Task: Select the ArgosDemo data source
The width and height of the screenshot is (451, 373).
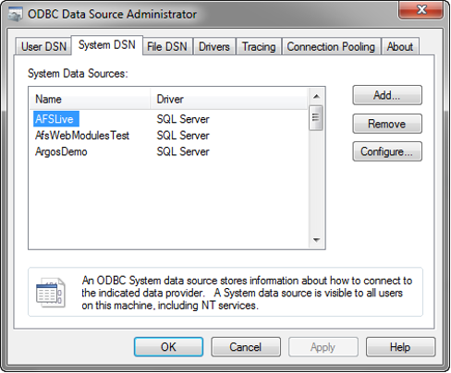Action: pos(61,151)
